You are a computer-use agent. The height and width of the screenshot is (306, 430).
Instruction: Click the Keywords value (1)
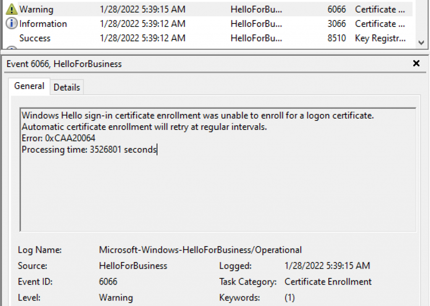click(290, 297)
